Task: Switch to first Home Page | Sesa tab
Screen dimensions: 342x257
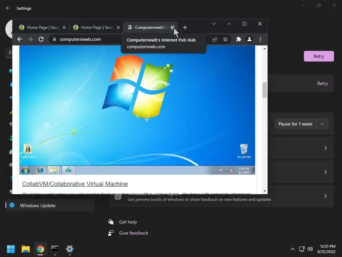Action: click(x=41, y=27)
